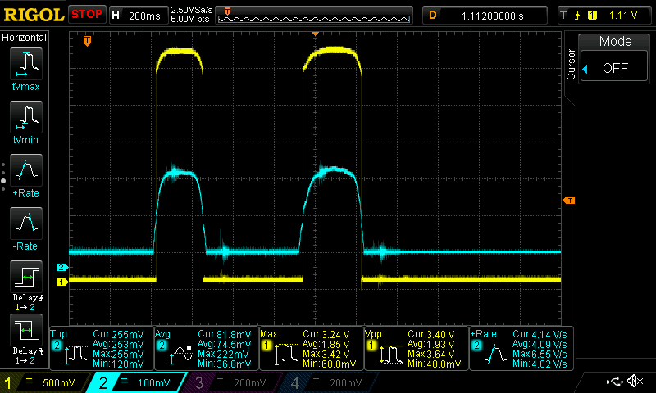The height and width of the screenshot is (393, 656).
Task: Click the Top measurement result box
Action: click(x=102, y=349)
